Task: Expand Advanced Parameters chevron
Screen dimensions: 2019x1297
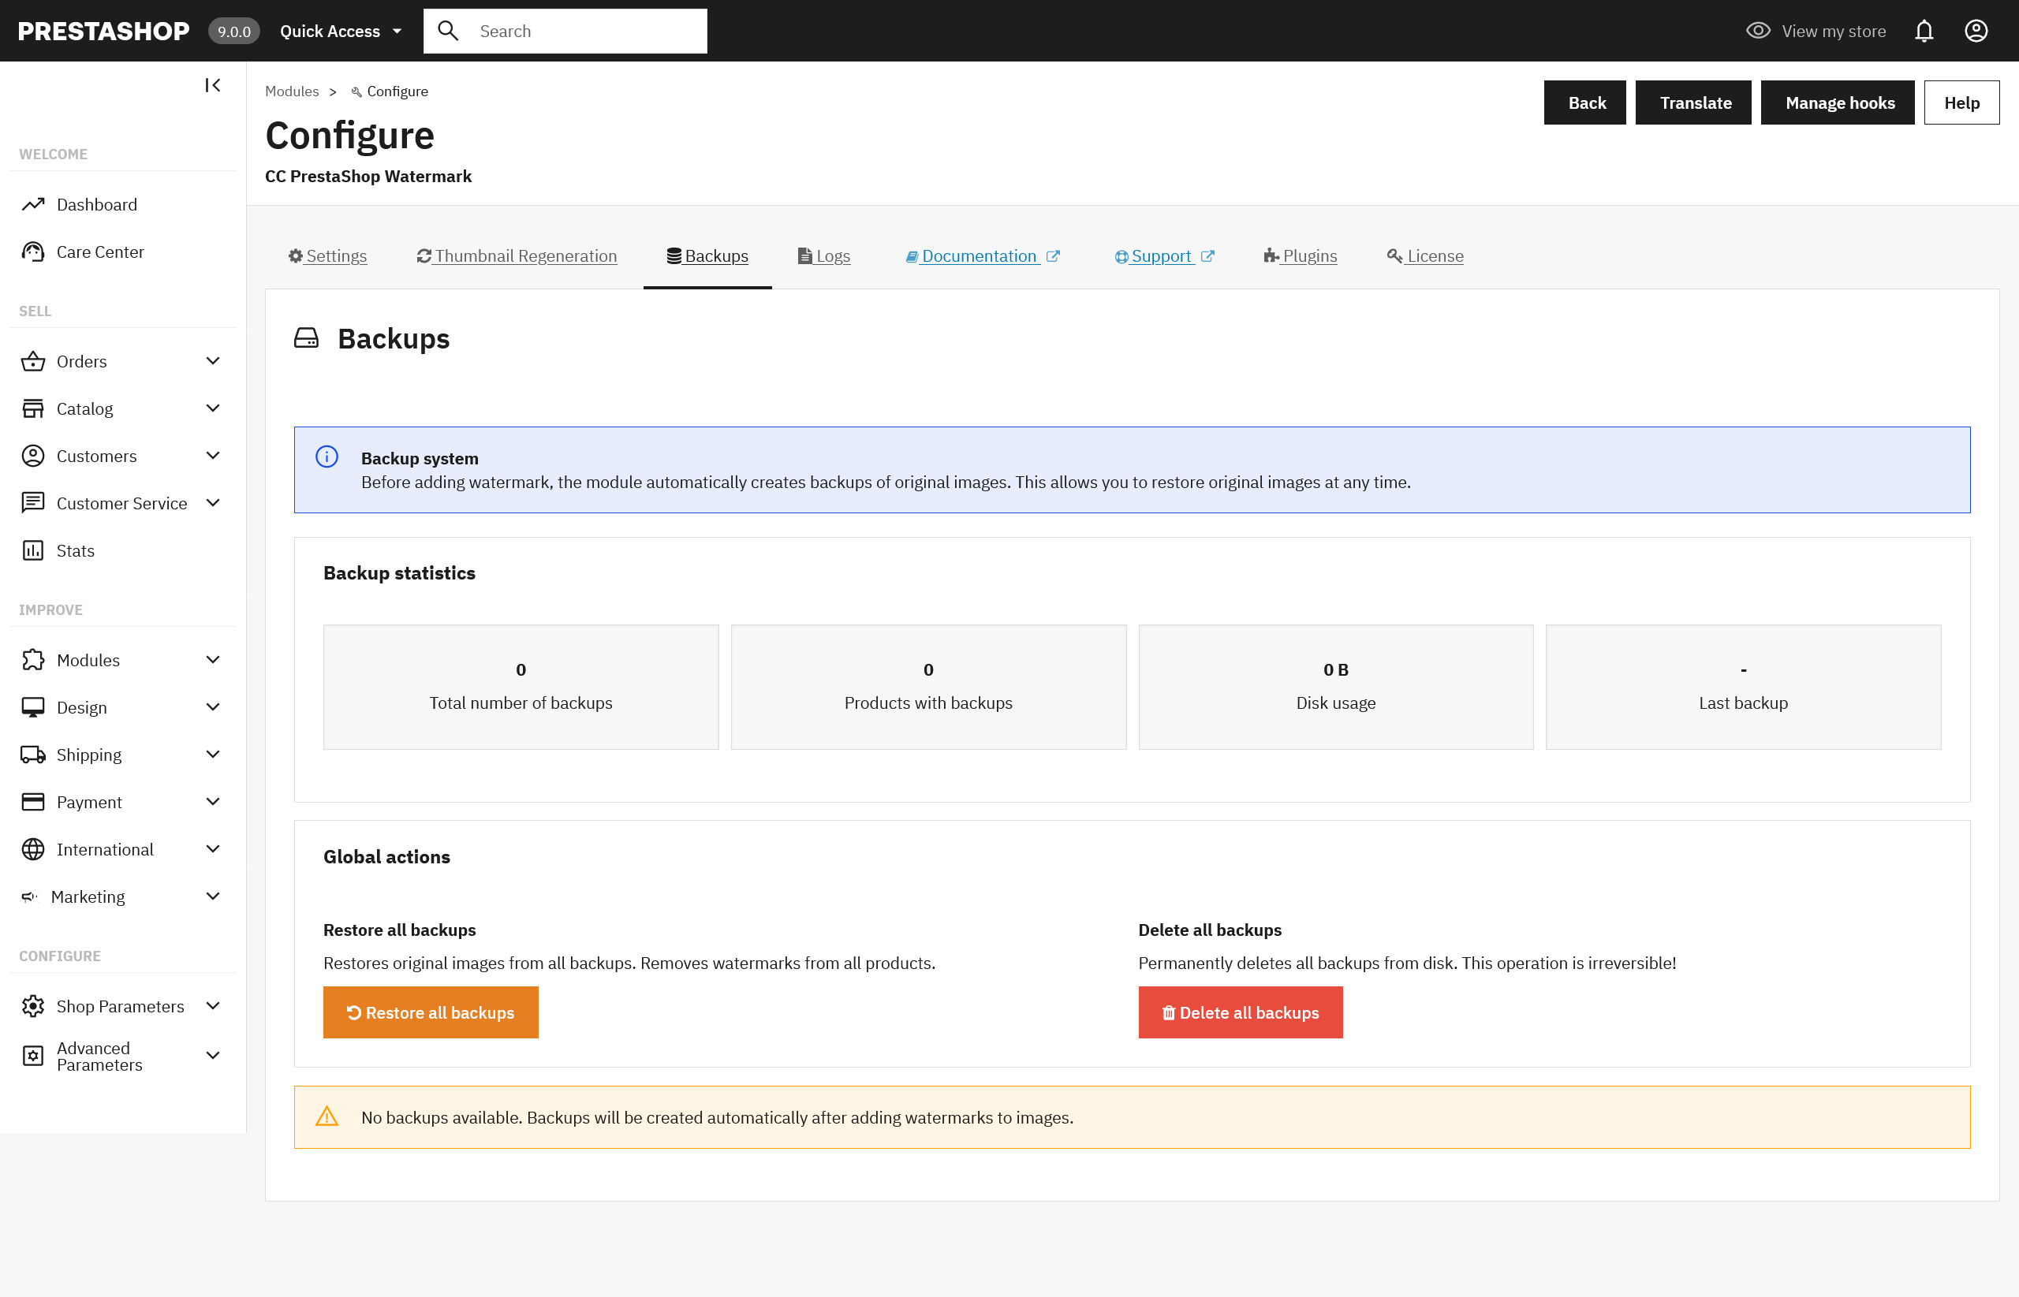Action: 213,1057
